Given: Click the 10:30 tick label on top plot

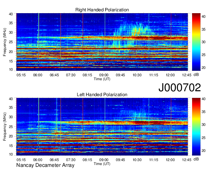Looking at the screenshot, I should coord(137,75).
